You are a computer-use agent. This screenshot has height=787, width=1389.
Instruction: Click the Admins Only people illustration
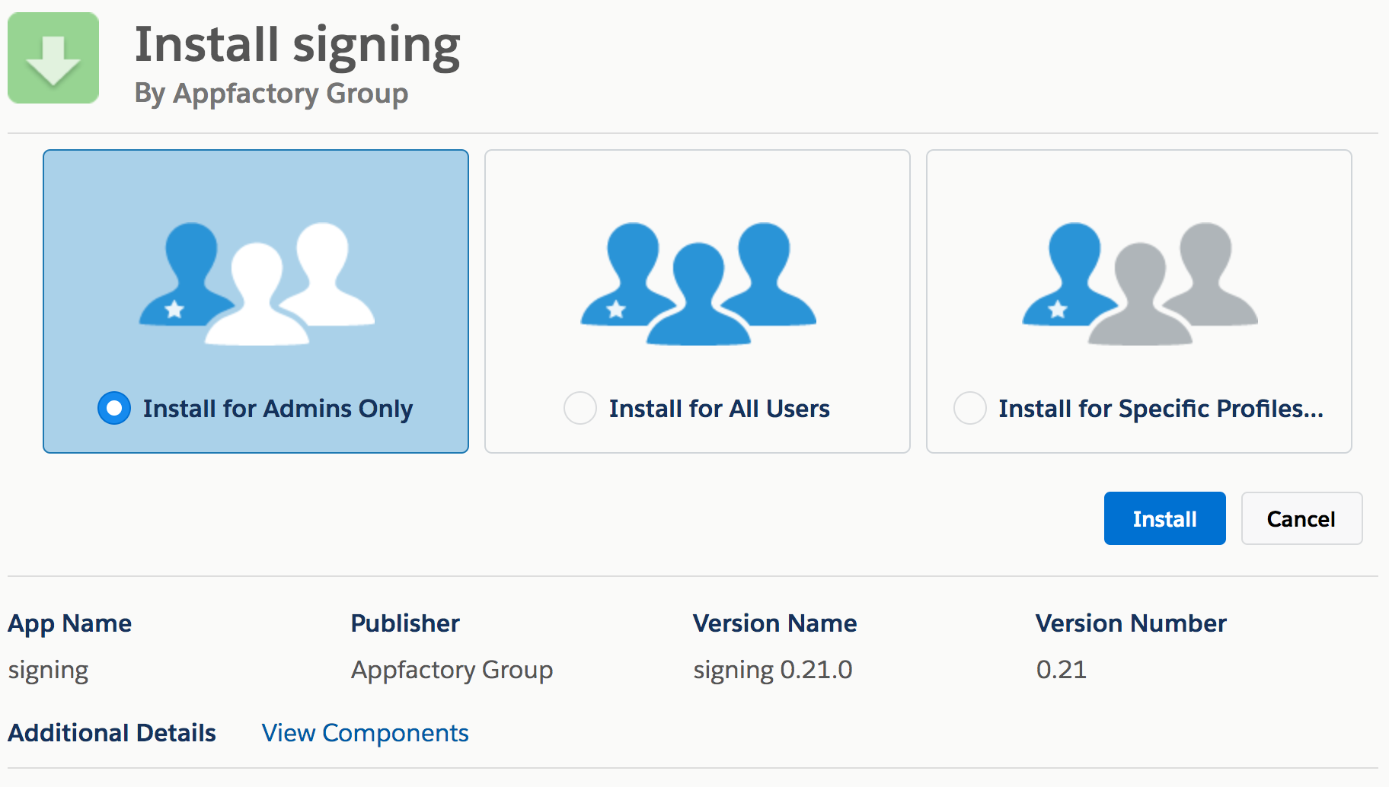click(x=257, y=283)
